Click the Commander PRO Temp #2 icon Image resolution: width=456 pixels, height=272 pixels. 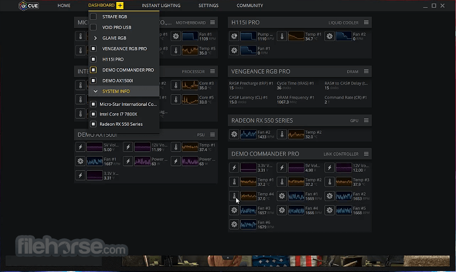pos(282,182)
